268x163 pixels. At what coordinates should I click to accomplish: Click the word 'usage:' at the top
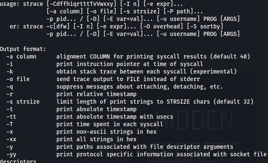point(10,4)
